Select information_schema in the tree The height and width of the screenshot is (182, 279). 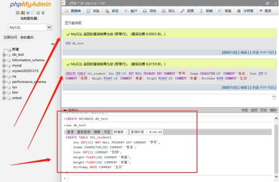tap(28, 60)
